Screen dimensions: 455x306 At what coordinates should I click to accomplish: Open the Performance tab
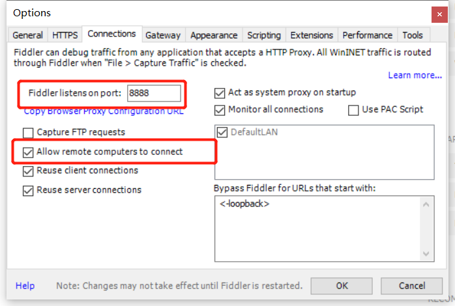pyautogui.click(x=368, y=35)
